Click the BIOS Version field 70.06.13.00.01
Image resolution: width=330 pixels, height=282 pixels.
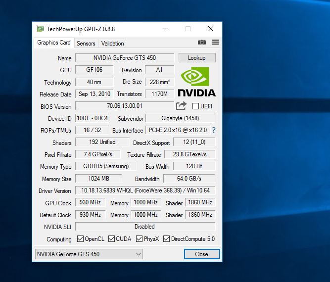(x=125, y=106)
